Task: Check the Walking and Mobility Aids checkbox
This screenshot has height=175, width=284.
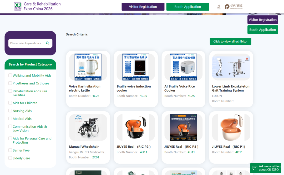Action: [10, 75]
